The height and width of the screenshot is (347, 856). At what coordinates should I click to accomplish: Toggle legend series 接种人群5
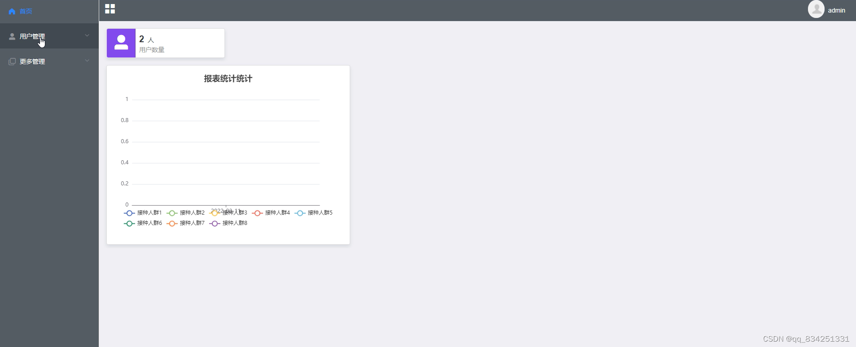pyautogui.click(x=313, y=213)
